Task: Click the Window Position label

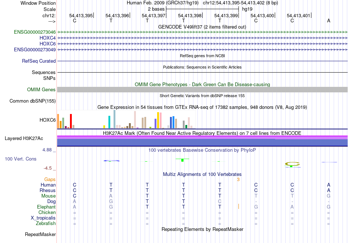Action: (38, 3)
